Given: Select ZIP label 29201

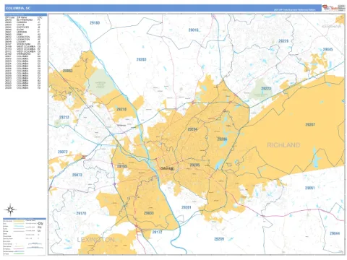Looking at the screenshot, I should [187, 207].
